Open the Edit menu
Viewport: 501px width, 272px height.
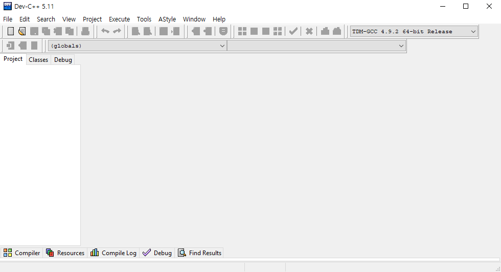click(x=25, y=19)
